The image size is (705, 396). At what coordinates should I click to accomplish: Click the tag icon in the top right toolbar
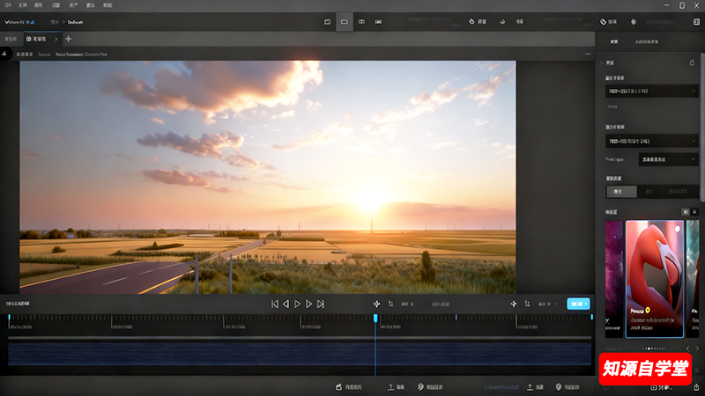pos(604,21)
